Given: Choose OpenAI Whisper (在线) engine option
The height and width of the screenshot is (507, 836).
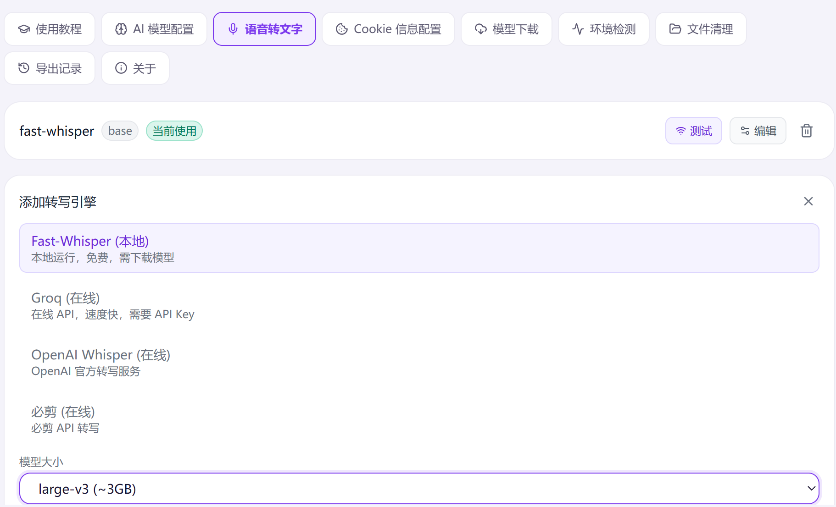Looking at the screenshot, I should point(419,362).
